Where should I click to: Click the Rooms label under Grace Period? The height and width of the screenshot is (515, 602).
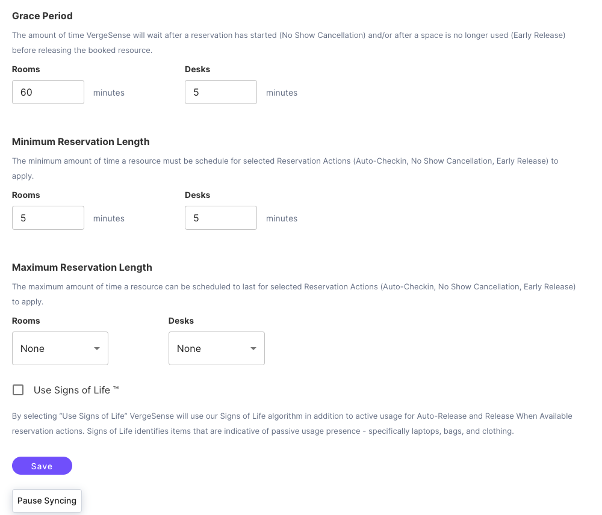(x=26, y=69)
